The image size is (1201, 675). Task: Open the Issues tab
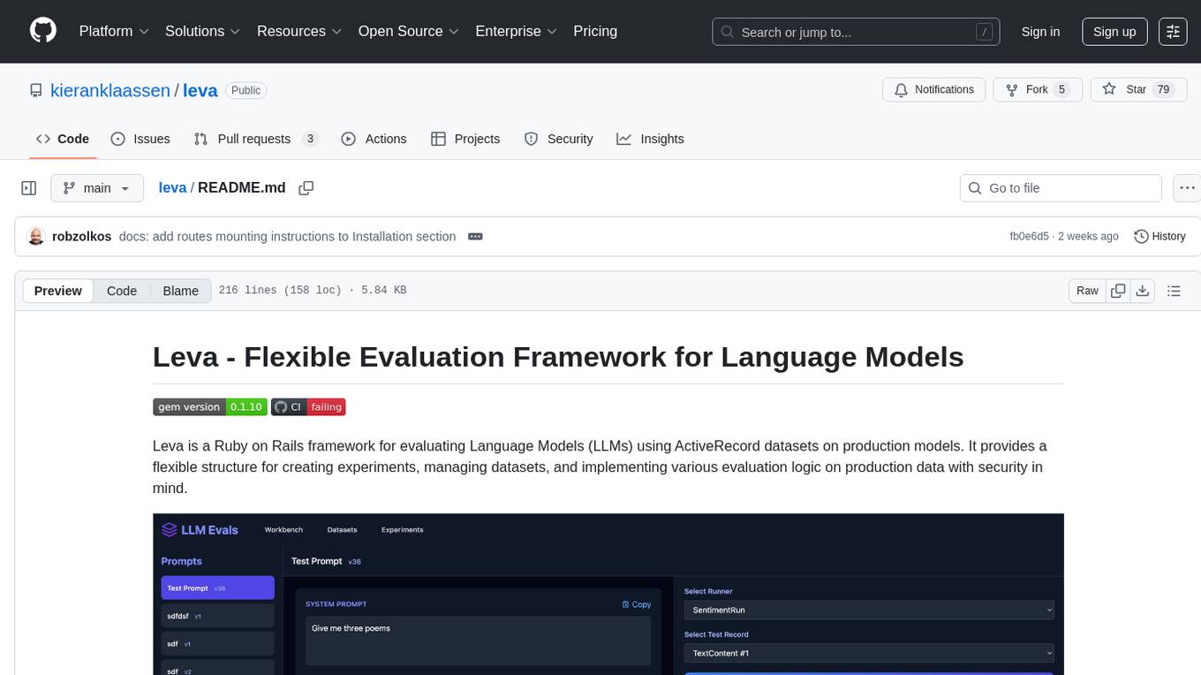[x=140, y=139]
